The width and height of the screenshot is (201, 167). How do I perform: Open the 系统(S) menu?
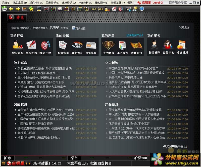[6, 3]
